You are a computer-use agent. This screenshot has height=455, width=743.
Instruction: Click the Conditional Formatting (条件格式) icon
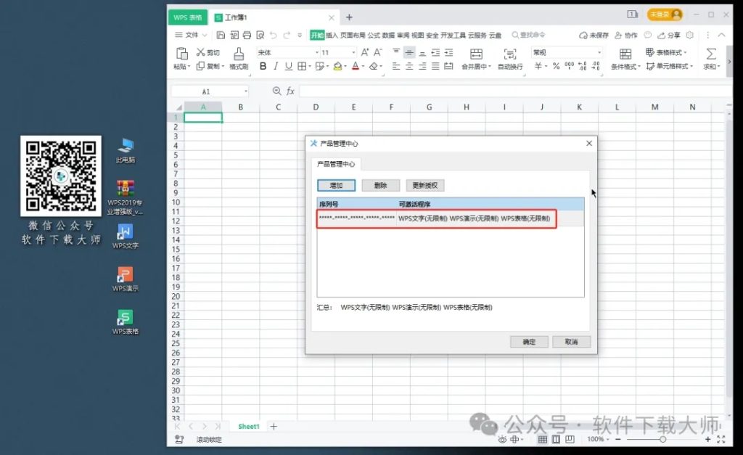(x=624, y=59)
